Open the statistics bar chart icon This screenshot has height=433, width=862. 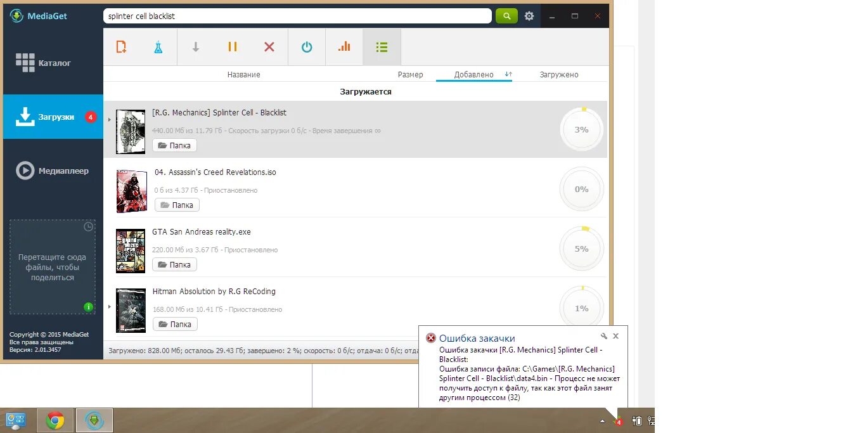344,47
